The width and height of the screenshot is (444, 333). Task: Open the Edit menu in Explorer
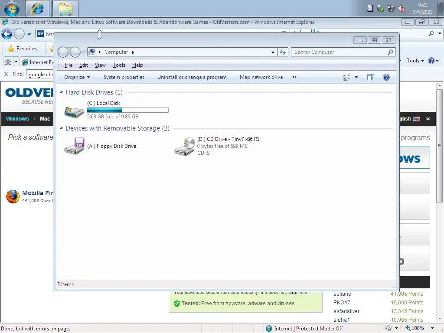click(84, 65)
